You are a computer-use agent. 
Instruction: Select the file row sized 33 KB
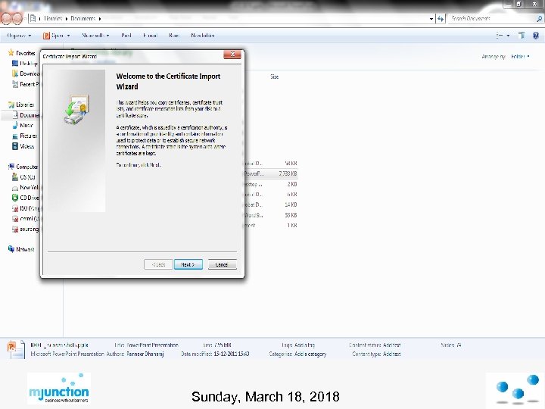pos(270,215)
